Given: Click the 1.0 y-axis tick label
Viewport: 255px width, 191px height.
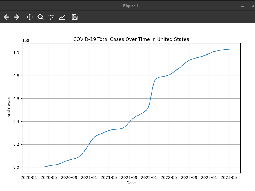Looking at the screenshot, I should (16, 53).
